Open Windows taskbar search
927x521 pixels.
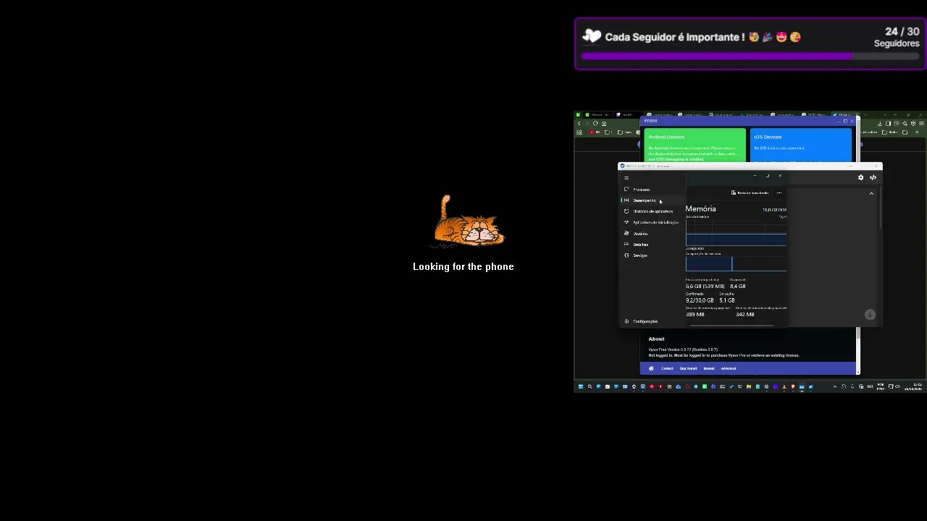590,386
